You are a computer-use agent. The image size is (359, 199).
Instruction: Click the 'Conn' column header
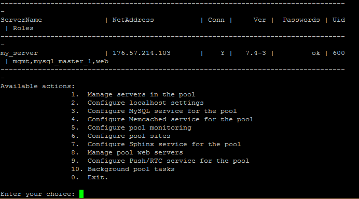216,20
